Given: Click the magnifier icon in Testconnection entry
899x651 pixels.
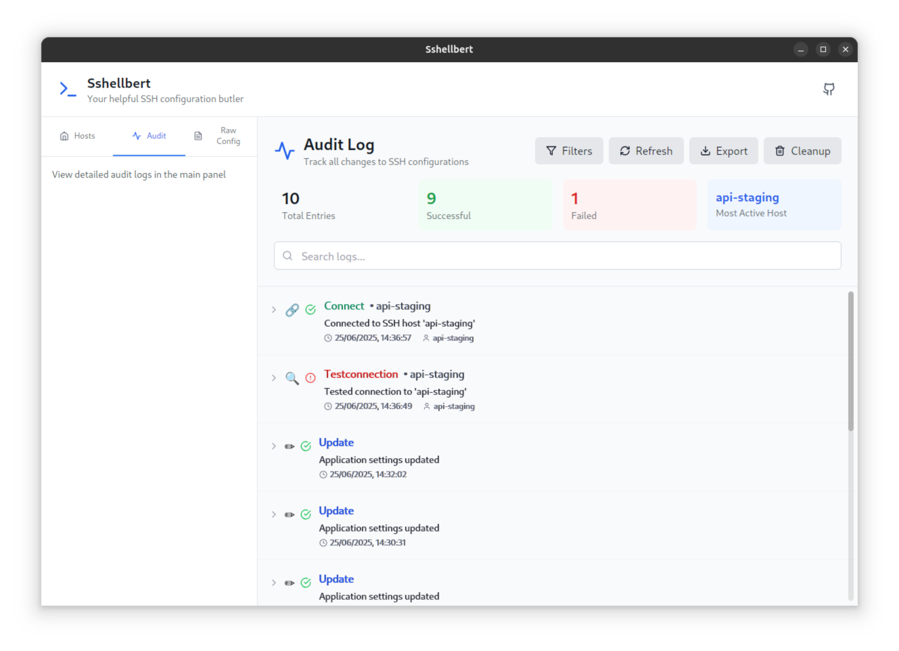Looking at the screenshot, I should 292,378.
